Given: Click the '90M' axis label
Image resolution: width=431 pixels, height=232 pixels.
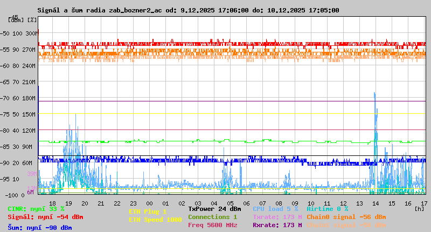Looking at the screenshot, I should tap(27, 147).
